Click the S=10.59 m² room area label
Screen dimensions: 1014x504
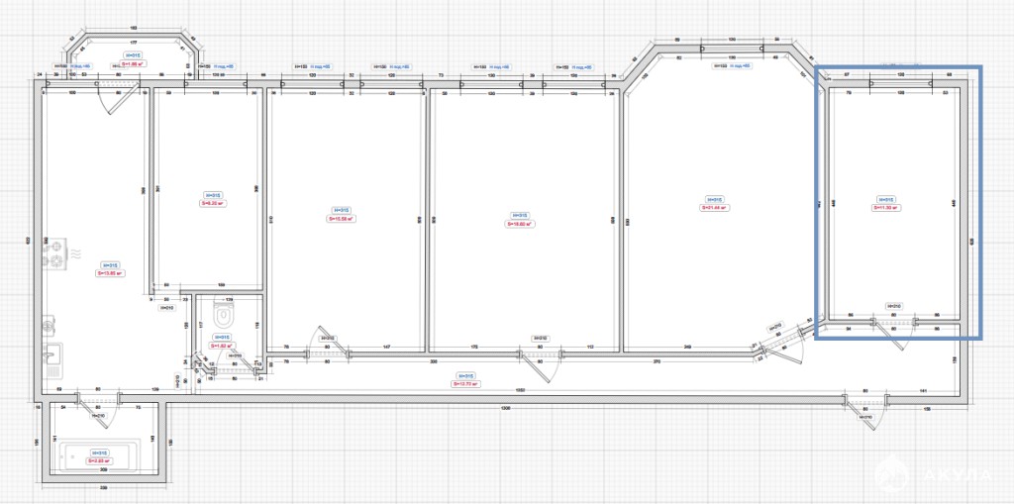pyautogui.click(x=342, y=219)
